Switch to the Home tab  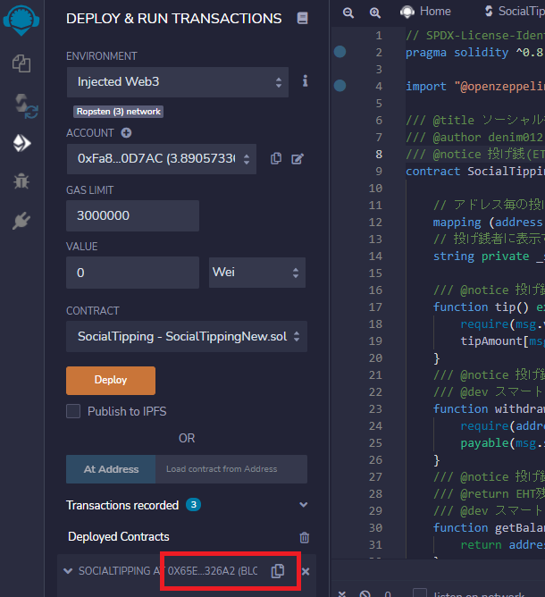point(426,12)
